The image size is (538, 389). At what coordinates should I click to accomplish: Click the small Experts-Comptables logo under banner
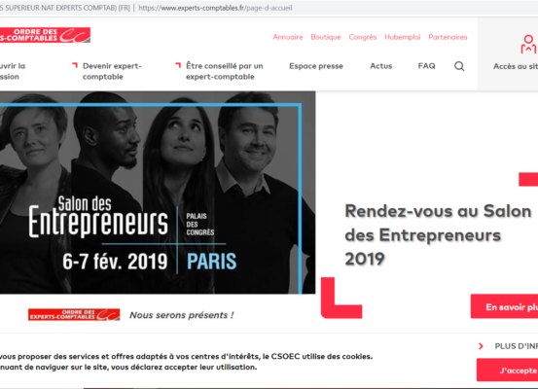pos(74,314)
